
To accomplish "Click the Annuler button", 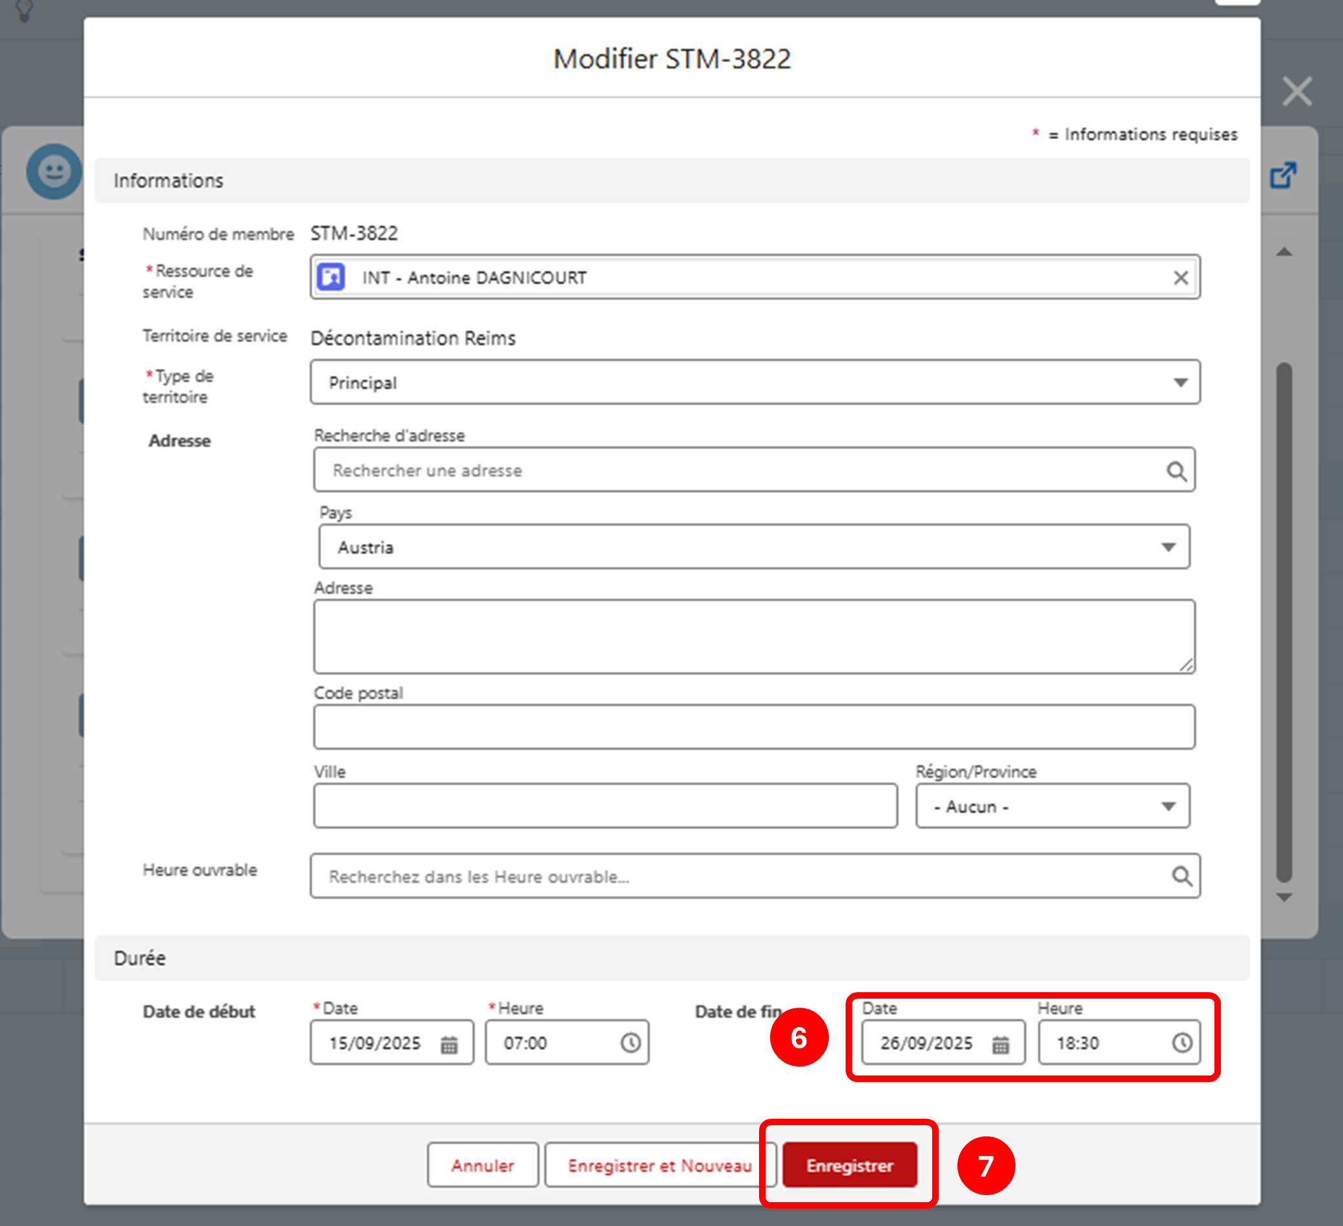I will tap(483, 1165).
